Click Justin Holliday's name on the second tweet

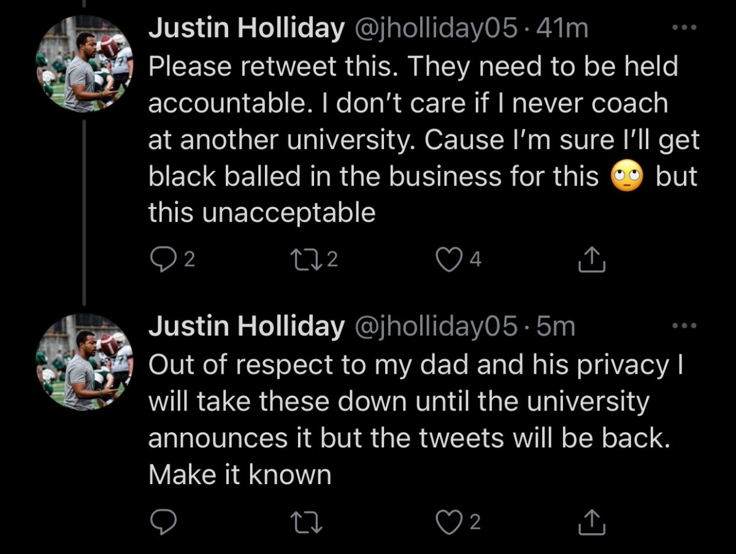[247, 327]
